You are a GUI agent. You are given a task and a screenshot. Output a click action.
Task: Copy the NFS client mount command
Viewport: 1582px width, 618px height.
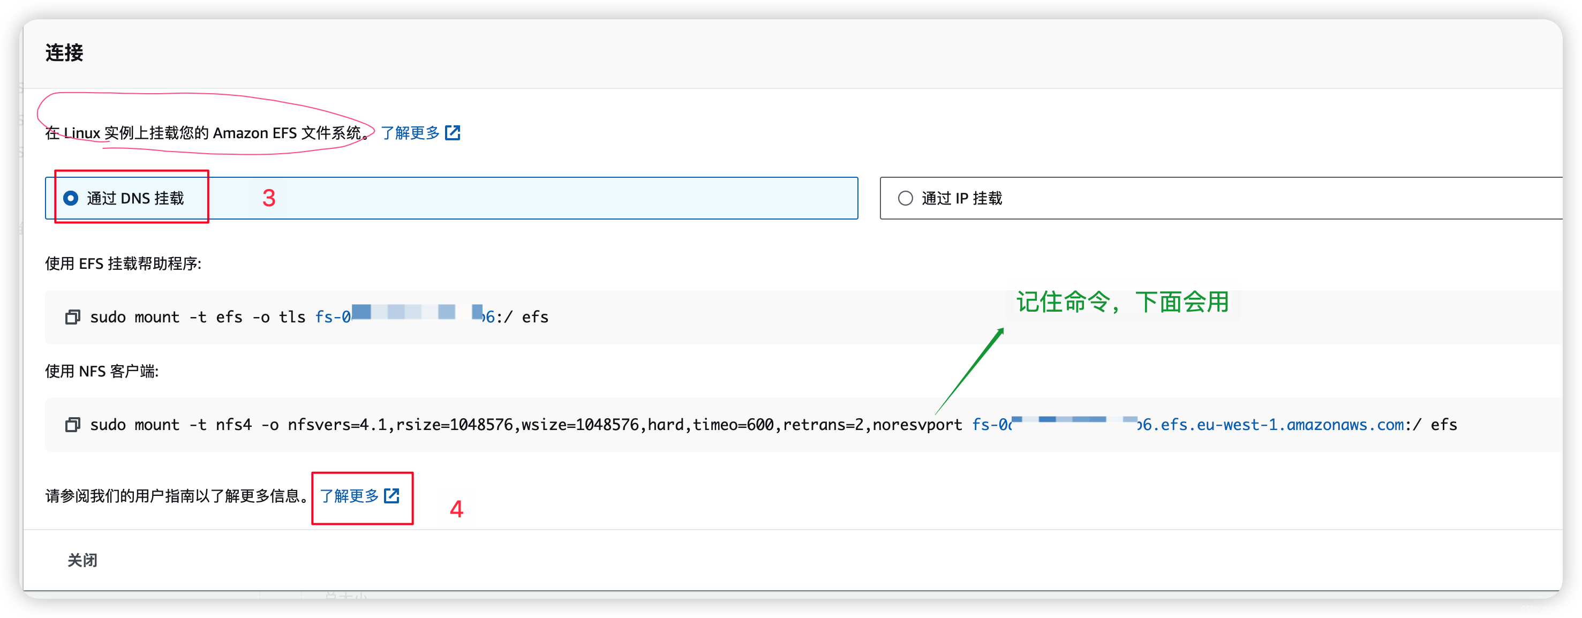coord(73,425)
